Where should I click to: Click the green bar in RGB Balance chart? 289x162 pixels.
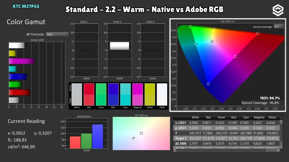86,141
